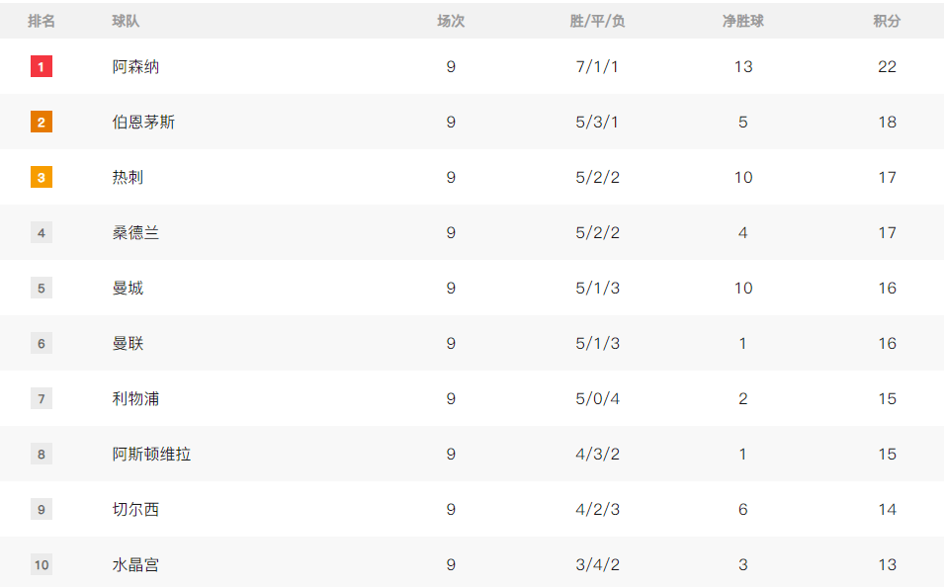The height and width of the screenshot is (587, 944).
Task: Click the red rank 1 badge
Action: tap(41, 67)
